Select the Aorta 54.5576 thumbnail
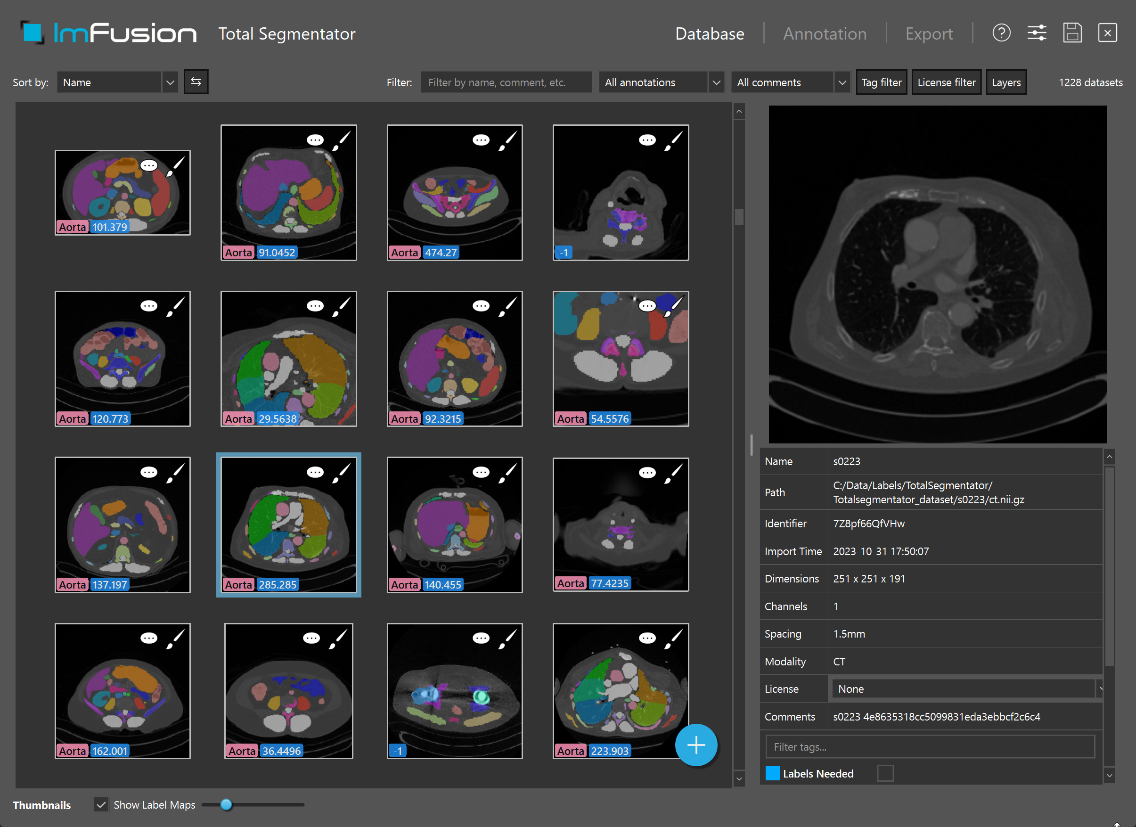The width and height of the screenshot is (1136, 827). tap(621, 359)
